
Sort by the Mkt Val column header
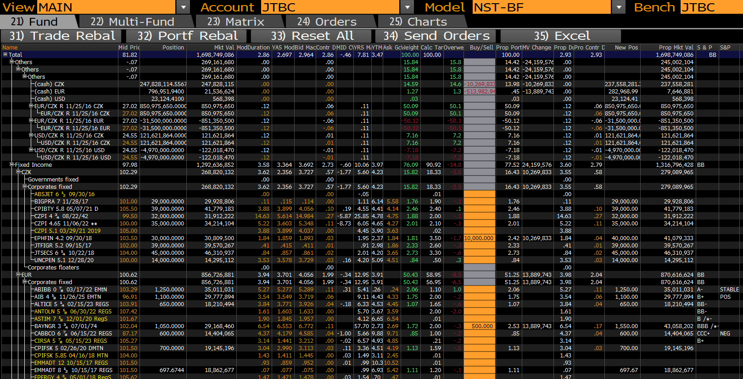point(211,48)
